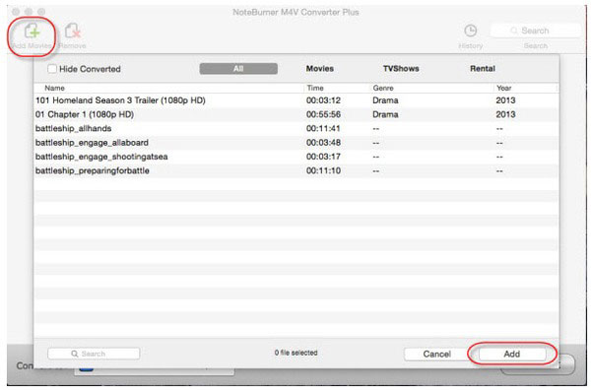This screenshot has height=390, width=591.
Task: Click the Add Movies icon
Action: click(x=33, y=31)
